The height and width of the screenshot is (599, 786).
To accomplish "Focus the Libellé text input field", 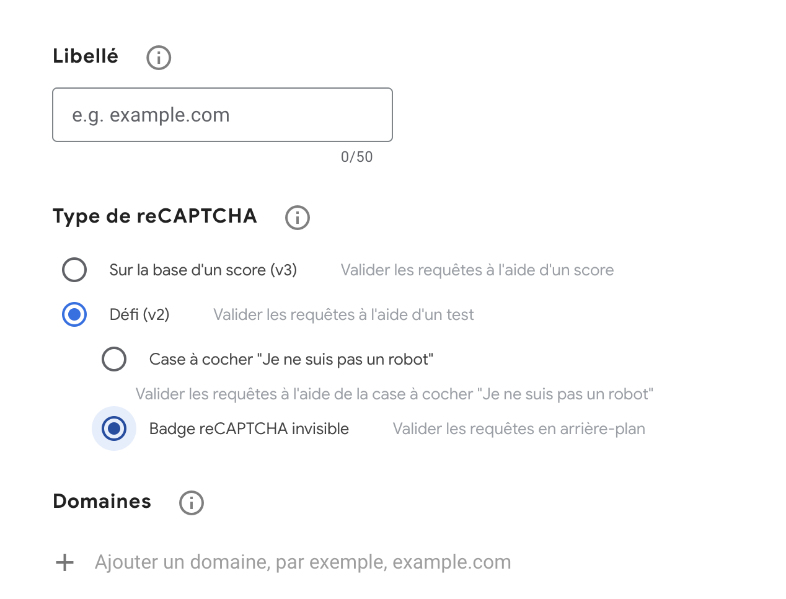I will coord(223,115).
